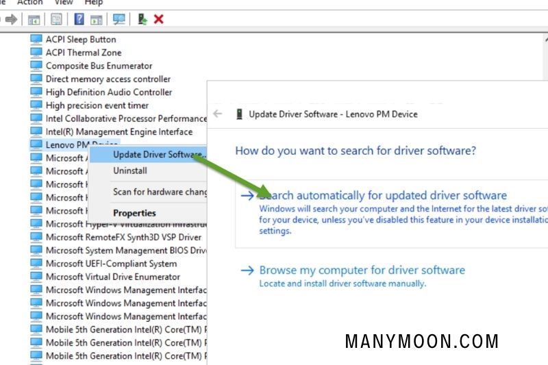The image size is (548, 365).
Task: Open the Properties sheet toolbar icon
Action: pyautogui.click(x=56, y=19)
